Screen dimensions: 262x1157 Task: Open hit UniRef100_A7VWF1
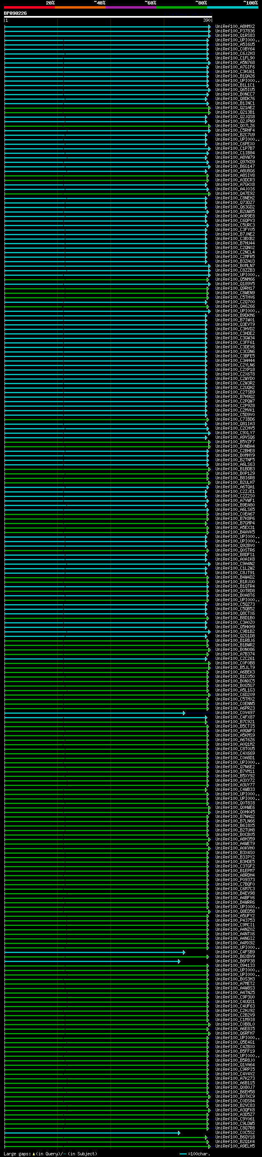235,500
